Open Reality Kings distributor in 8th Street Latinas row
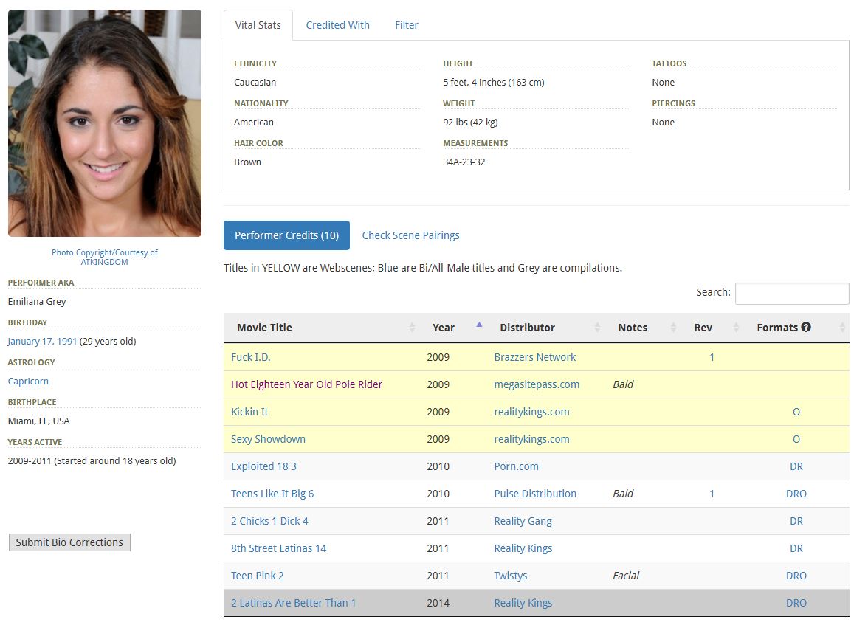The height and width of the screenshot is (628, 868). 523,548
